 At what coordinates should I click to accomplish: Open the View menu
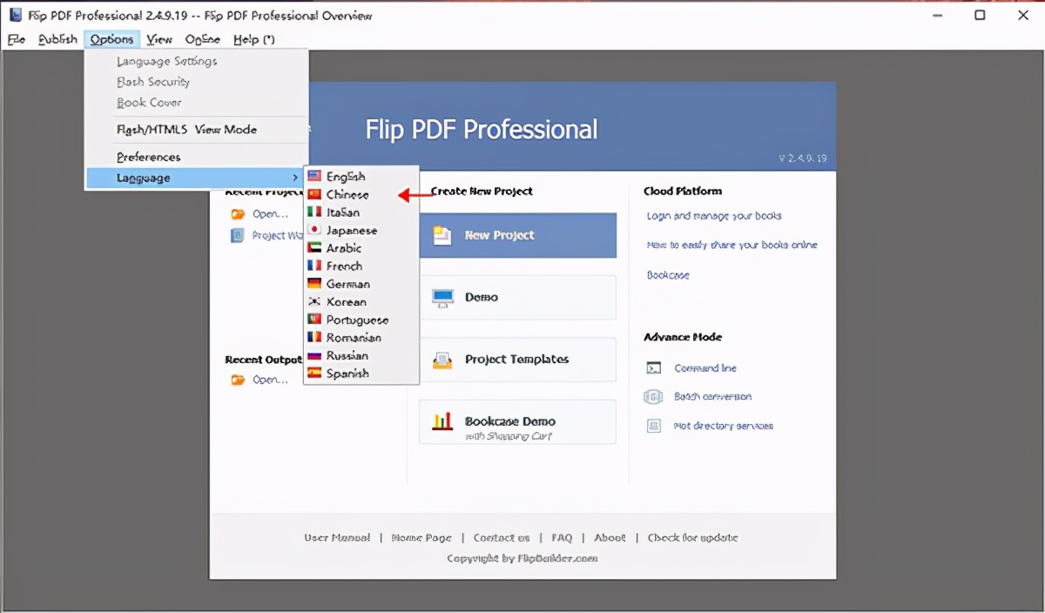(159, 39)
